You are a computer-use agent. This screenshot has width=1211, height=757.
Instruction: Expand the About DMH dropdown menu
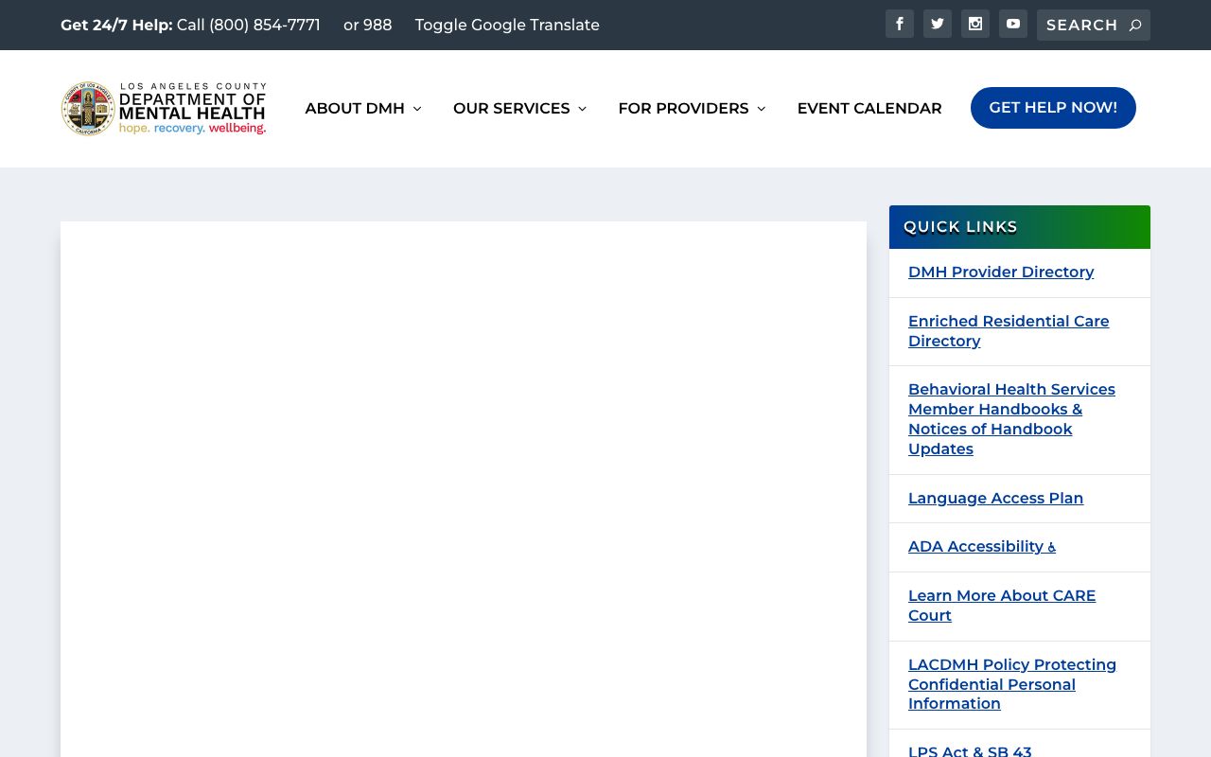(362, 108)
